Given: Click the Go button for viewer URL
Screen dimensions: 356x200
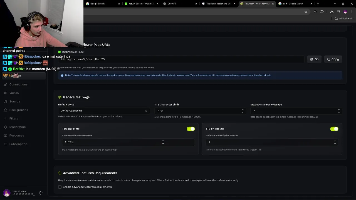Looking at the screenshot, I should click(x=314, y=59).
